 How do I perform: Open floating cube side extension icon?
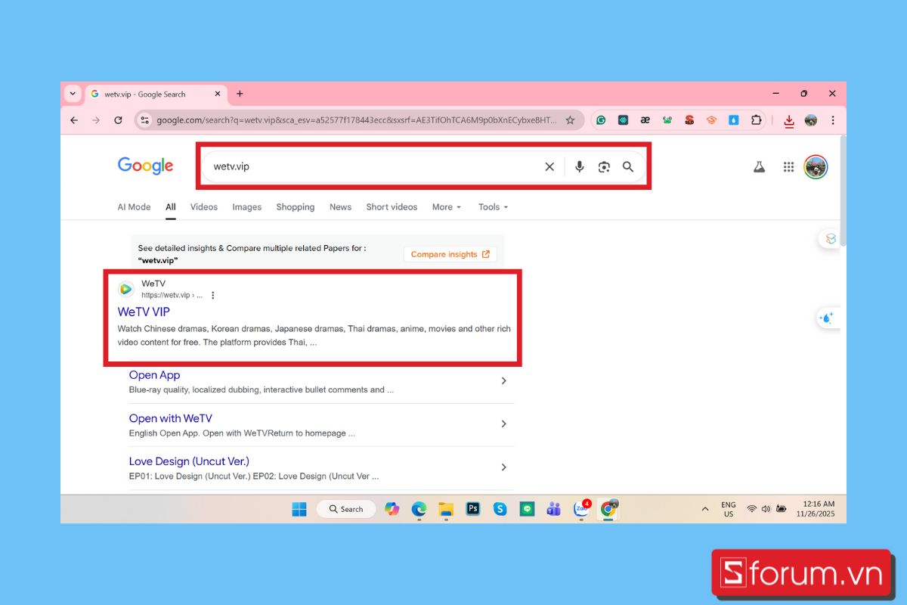pos(831,239)
